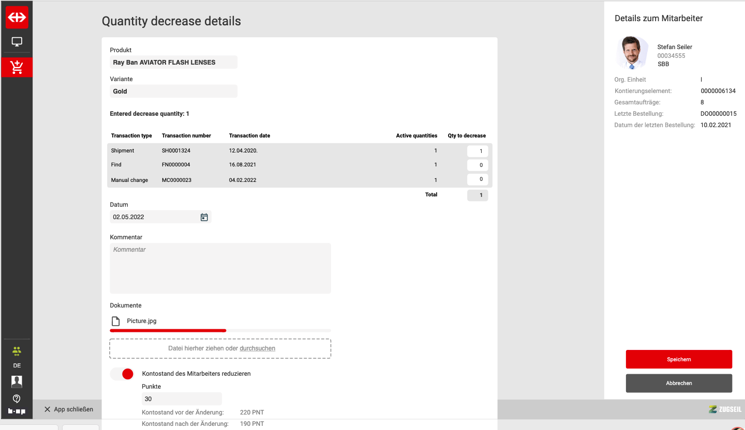Open the user profile icon in sidebar

pos(17,382)
